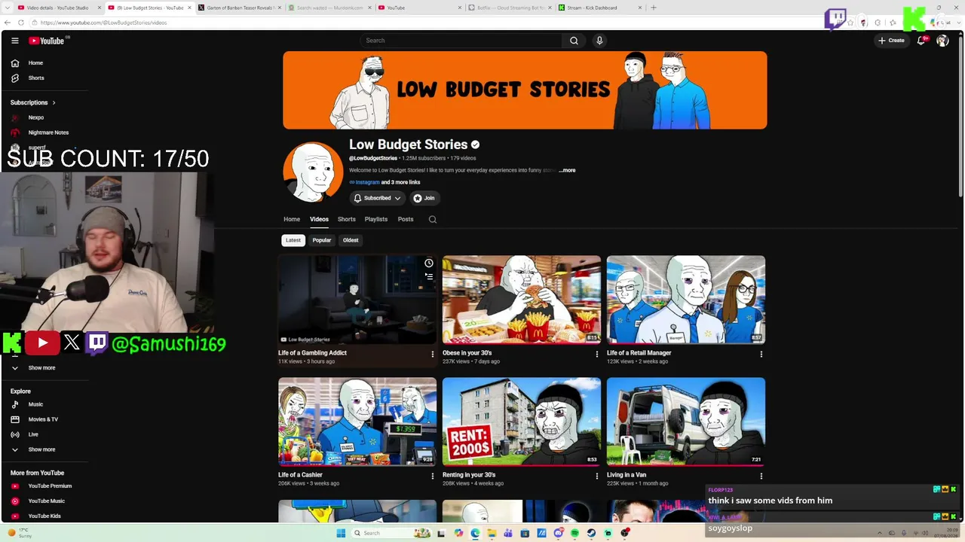Add Gambling Addict video to queue
Screen dimensions: 965x542
tap(428, 276)
